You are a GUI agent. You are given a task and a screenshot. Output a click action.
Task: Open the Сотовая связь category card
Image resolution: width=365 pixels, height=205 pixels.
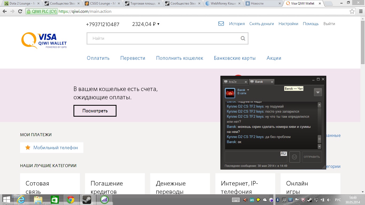(50, 184)
